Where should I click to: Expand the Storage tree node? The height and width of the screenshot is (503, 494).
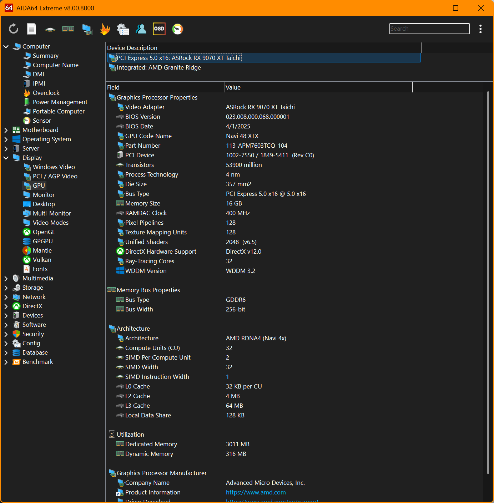click(6, 288)
